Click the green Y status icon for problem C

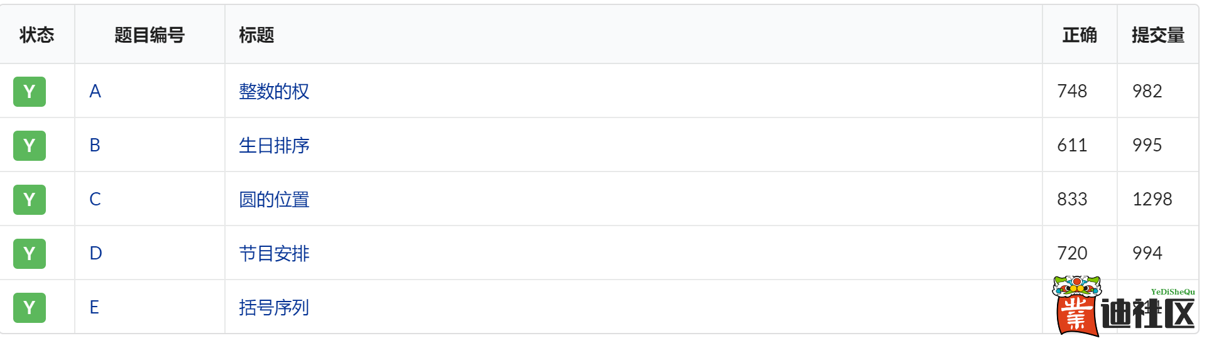coord(30,200)
